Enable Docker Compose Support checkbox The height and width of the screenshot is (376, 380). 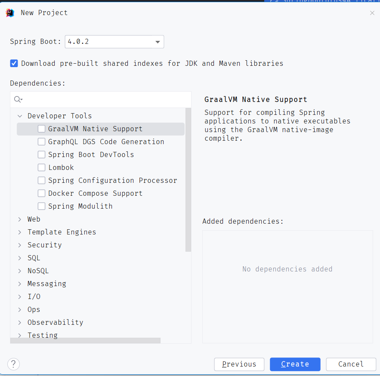(41, 193)
